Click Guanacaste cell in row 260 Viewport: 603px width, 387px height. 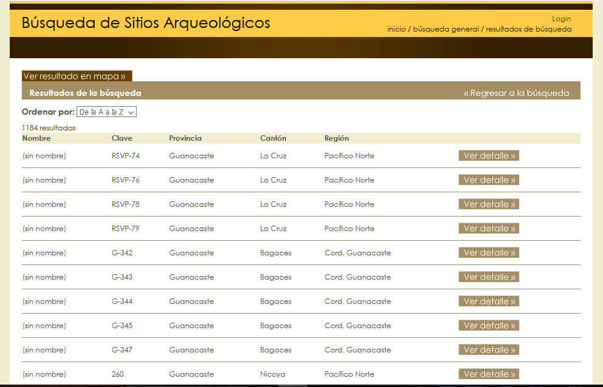tap(191, 374)
